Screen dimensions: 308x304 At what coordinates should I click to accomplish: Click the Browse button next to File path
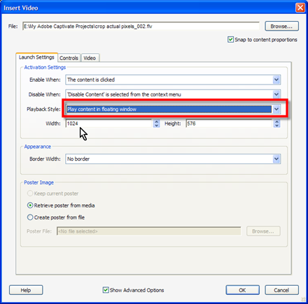coord(281,26)
